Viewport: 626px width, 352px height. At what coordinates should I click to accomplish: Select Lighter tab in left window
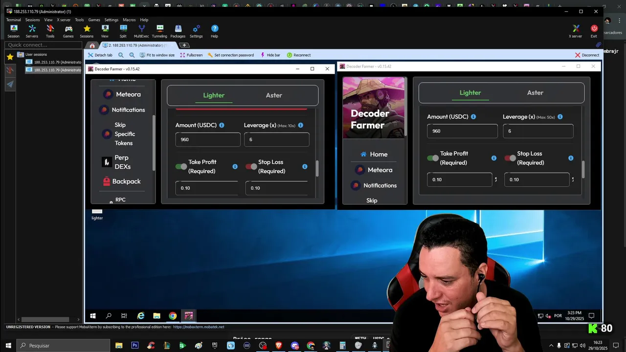pos(214,95)
